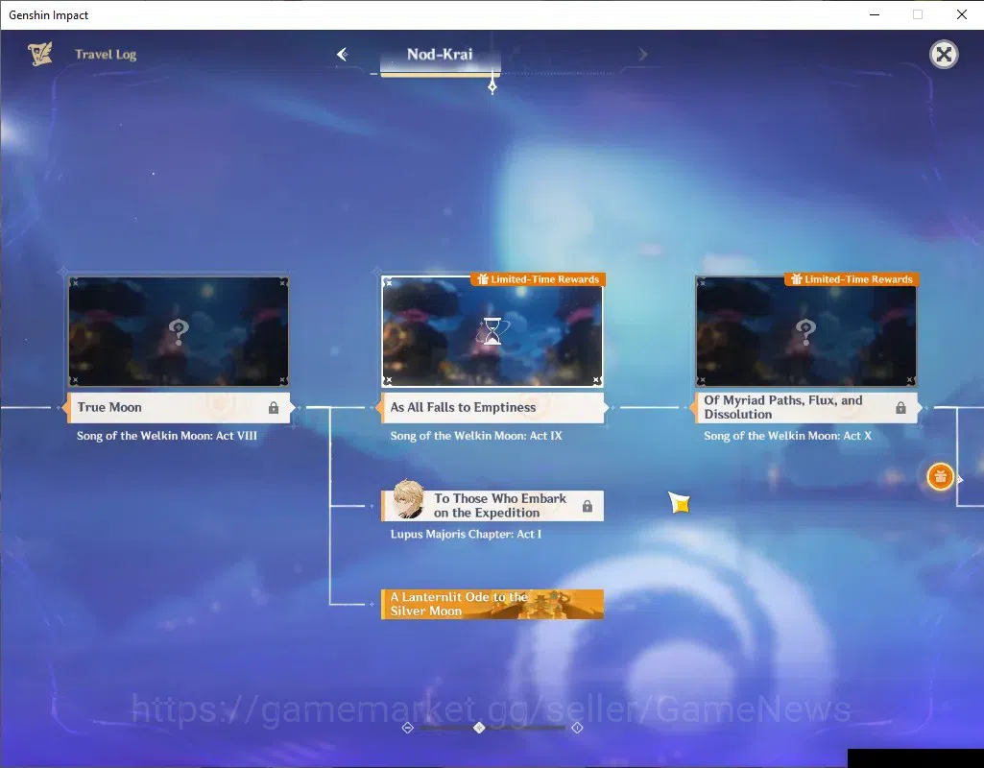Click Limited-Time Rewards badge on Act IX

[538, 279]
